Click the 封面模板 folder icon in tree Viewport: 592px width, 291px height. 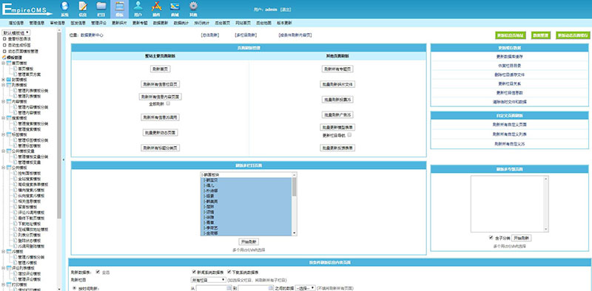9,80
